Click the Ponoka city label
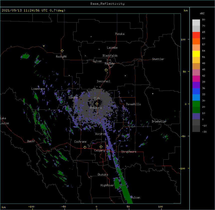Viewport: 215px width, 210px height. (120, 34)
